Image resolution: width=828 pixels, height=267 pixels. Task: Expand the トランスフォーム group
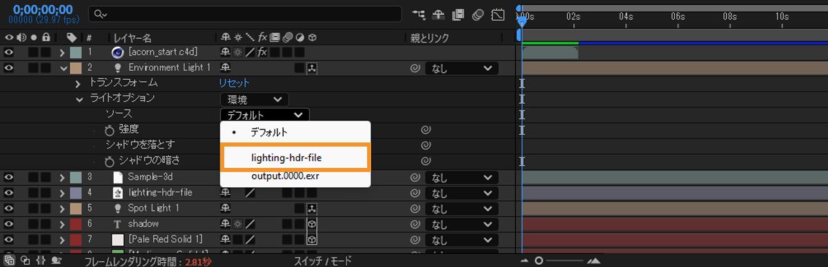coord(78,83)
